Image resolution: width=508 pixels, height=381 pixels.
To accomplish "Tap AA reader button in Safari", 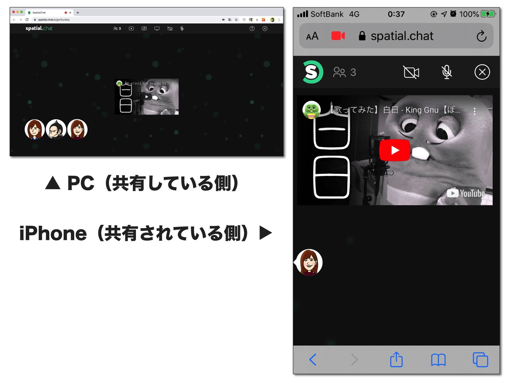I will tap(312, 36).
